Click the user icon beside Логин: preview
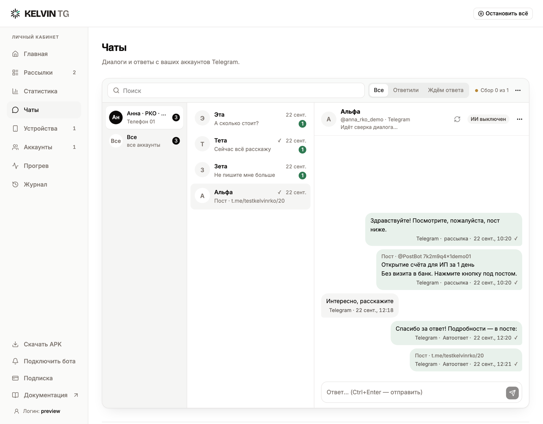 point(16,411)
